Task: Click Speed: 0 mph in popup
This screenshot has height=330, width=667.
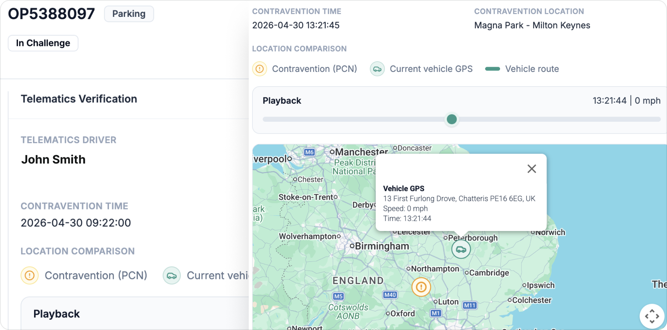Action: [405, 208]
